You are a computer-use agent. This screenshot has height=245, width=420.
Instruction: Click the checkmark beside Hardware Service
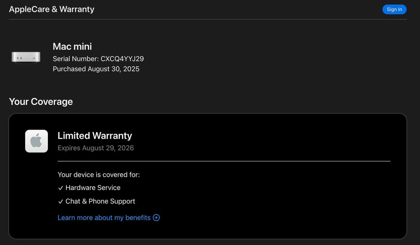coord(60,188)
